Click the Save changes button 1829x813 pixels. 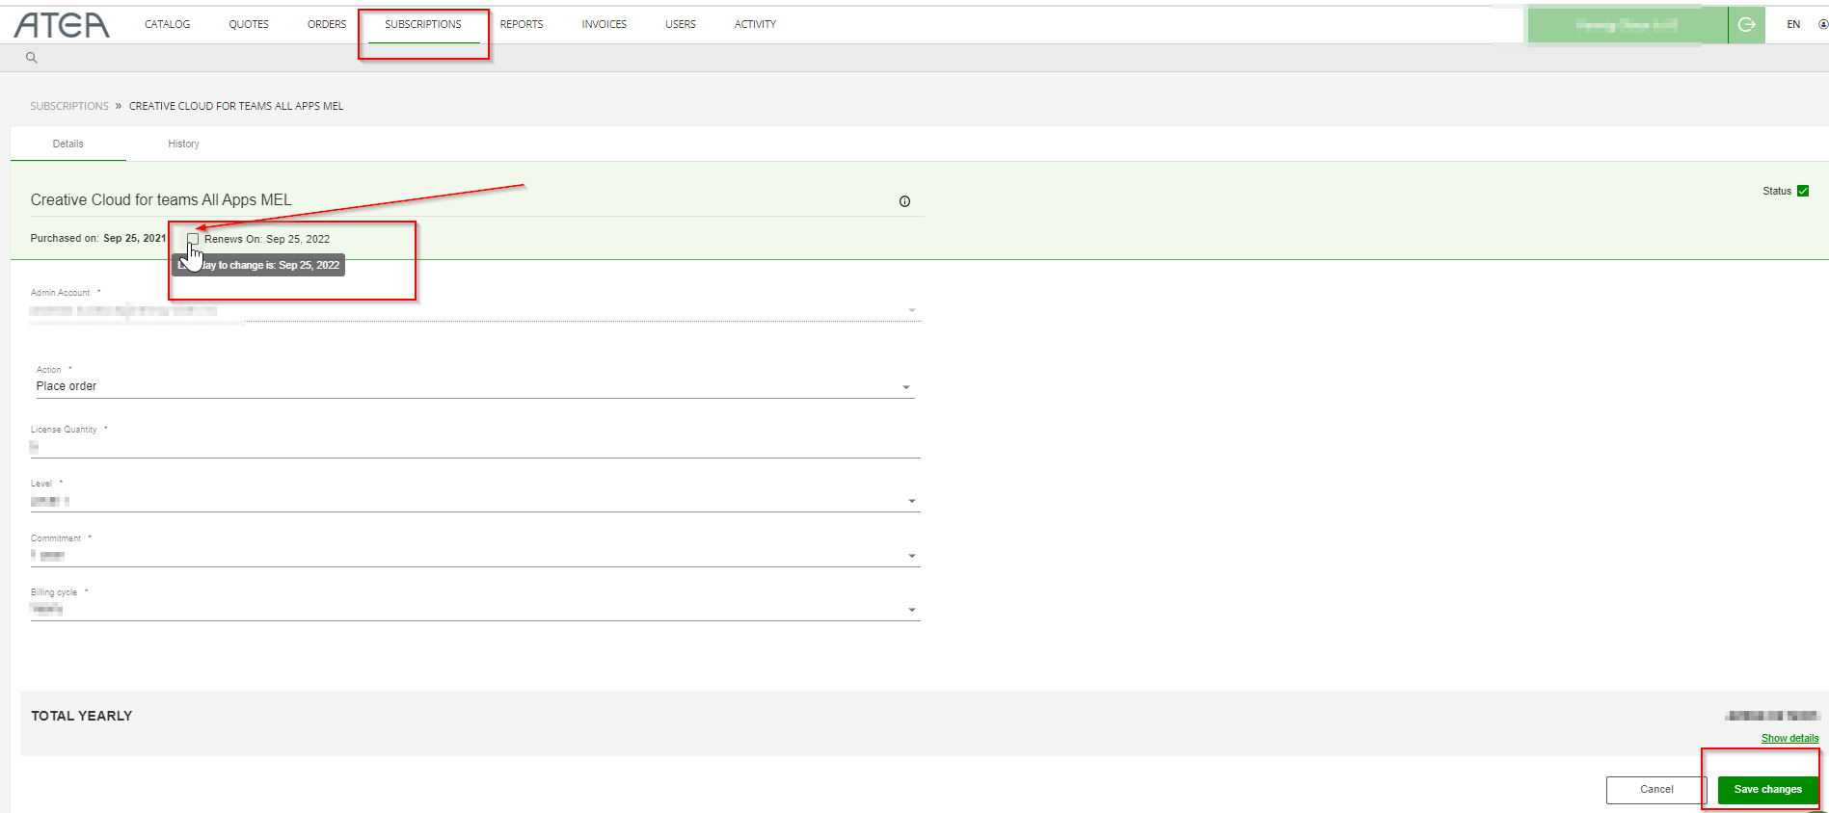[1767, 789]
